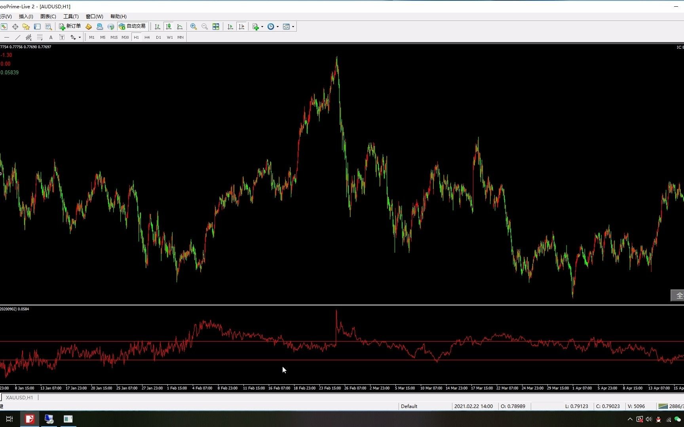
Task: Toggle chart auto scroll
Action: click(x=230, y=26)
